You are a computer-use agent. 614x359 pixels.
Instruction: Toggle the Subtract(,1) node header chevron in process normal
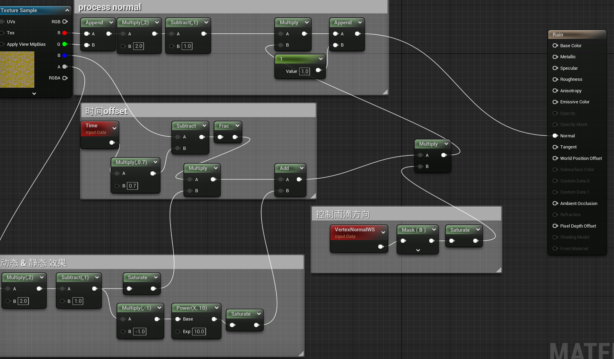[x=206, y=23]
